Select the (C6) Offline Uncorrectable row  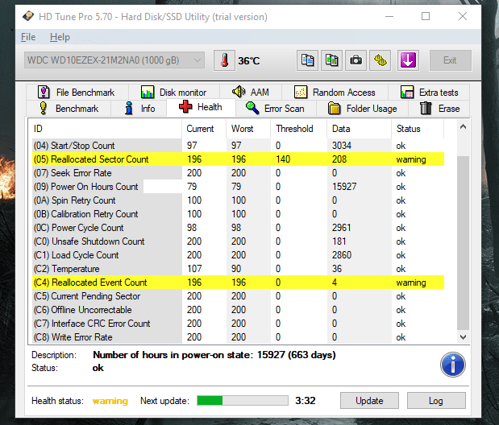238,310
